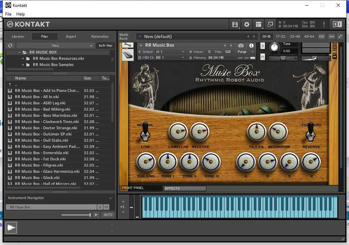Viewport: 349px width, 245px height.
Task: Mute the RR Music Box instrument header
Action: (263, 57)
